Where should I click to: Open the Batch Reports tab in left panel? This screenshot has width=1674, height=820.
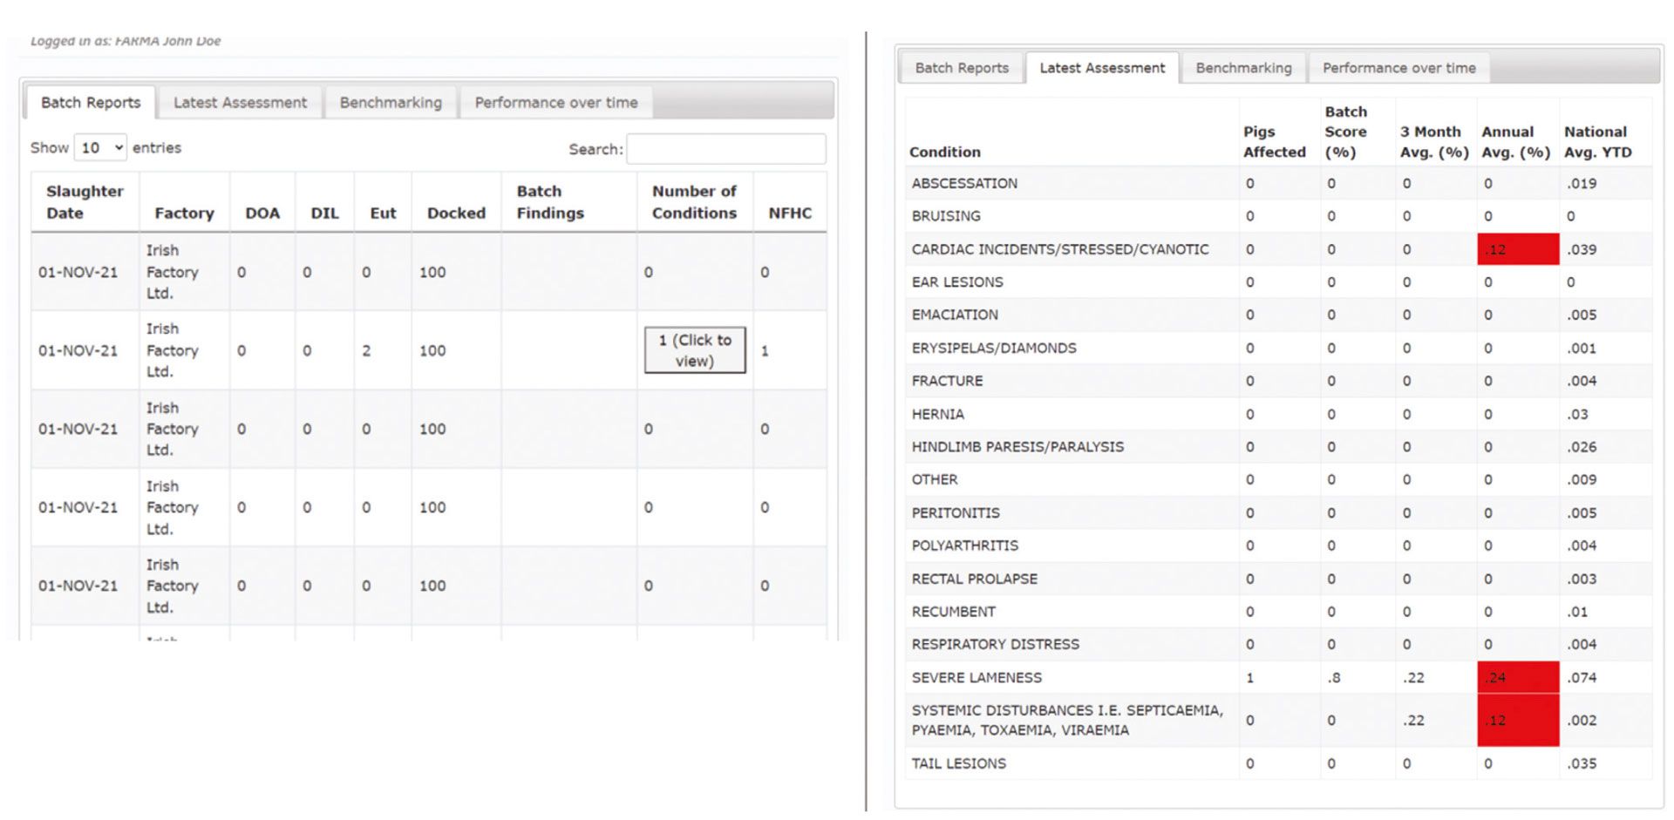[91, 103]
